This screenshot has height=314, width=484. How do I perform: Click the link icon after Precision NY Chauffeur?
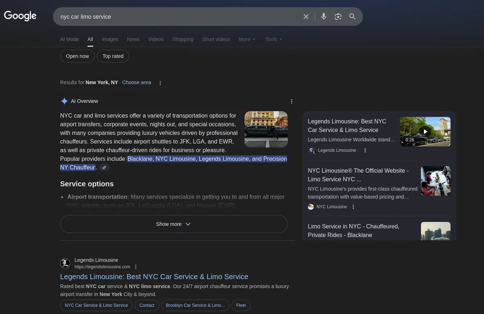(x=104, y=167)
